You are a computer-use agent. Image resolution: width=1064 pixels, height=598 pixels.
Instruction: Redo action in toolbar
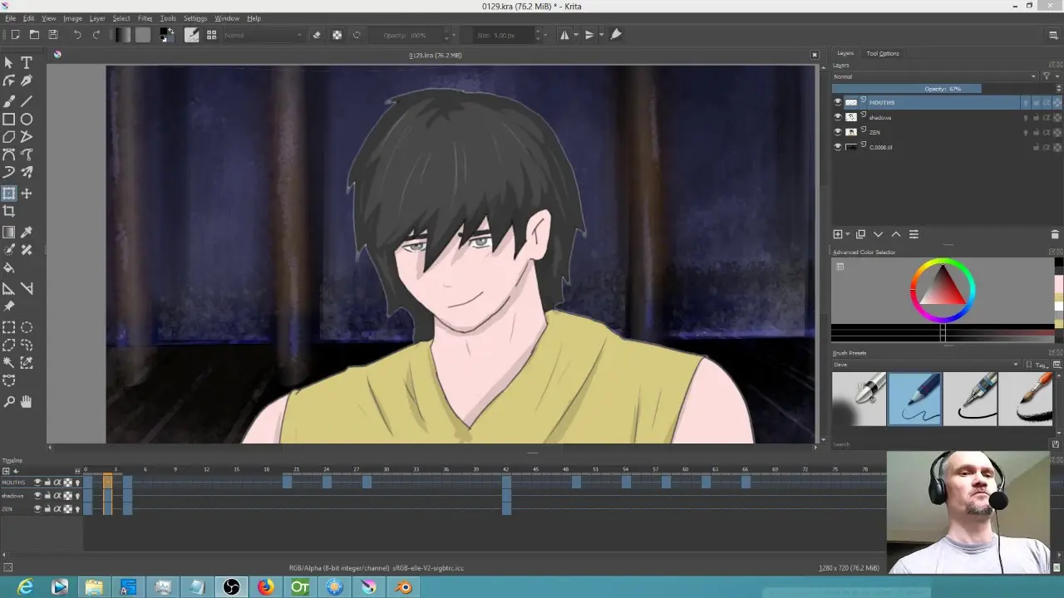[x=96, y=35]
